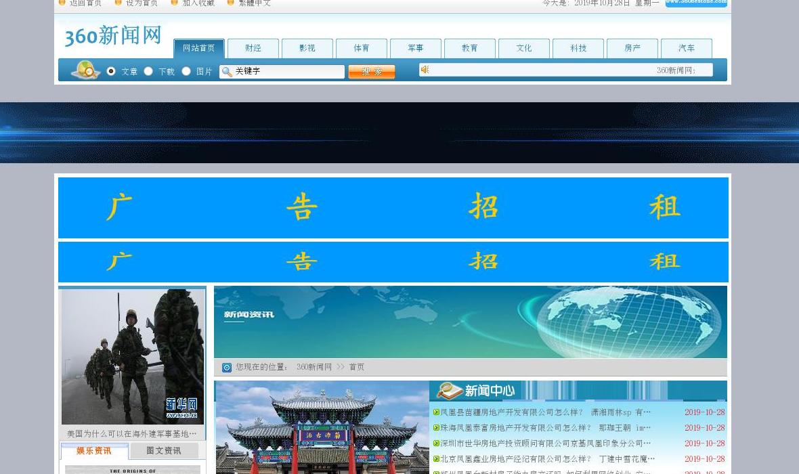Click date 2019-10-28 beside 深圳市世华 headline

(705, 444)
